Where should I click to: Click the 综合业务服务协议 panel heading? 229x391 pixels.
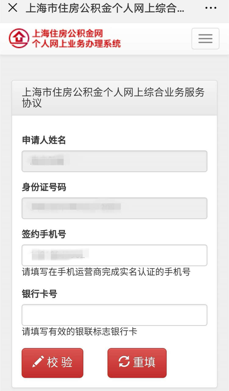click(x=113, y=98)
